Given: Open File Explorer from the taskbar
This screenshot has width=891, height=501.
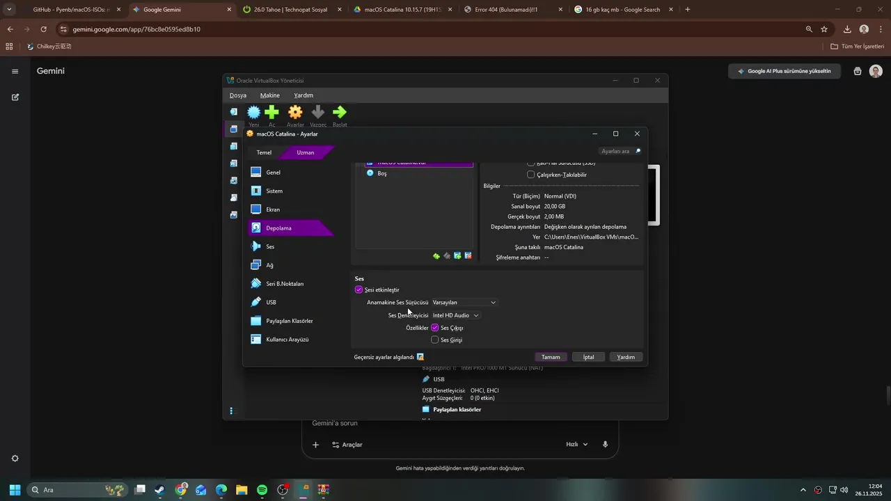Looking at the screenshot, I should pyautogui.click(x=242, y=490).
